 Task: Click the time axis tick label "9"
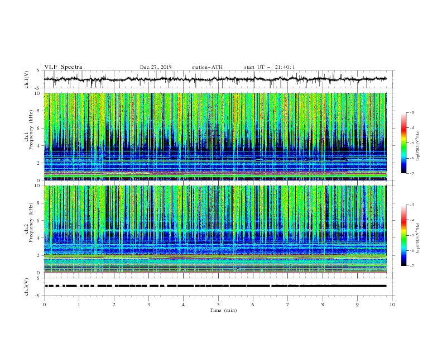click(x=357, y=305)
